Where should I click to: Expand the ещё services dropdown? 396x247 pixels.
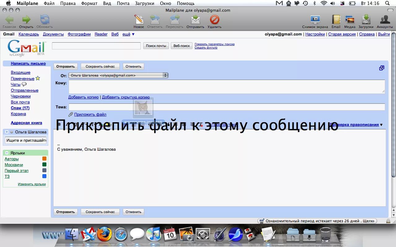(128, 34)
